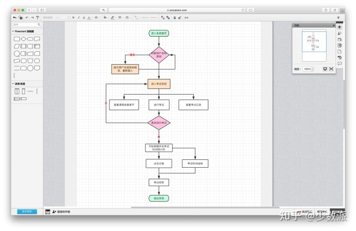
Task: Click the unlock shape icon
Action: [180, 17]
